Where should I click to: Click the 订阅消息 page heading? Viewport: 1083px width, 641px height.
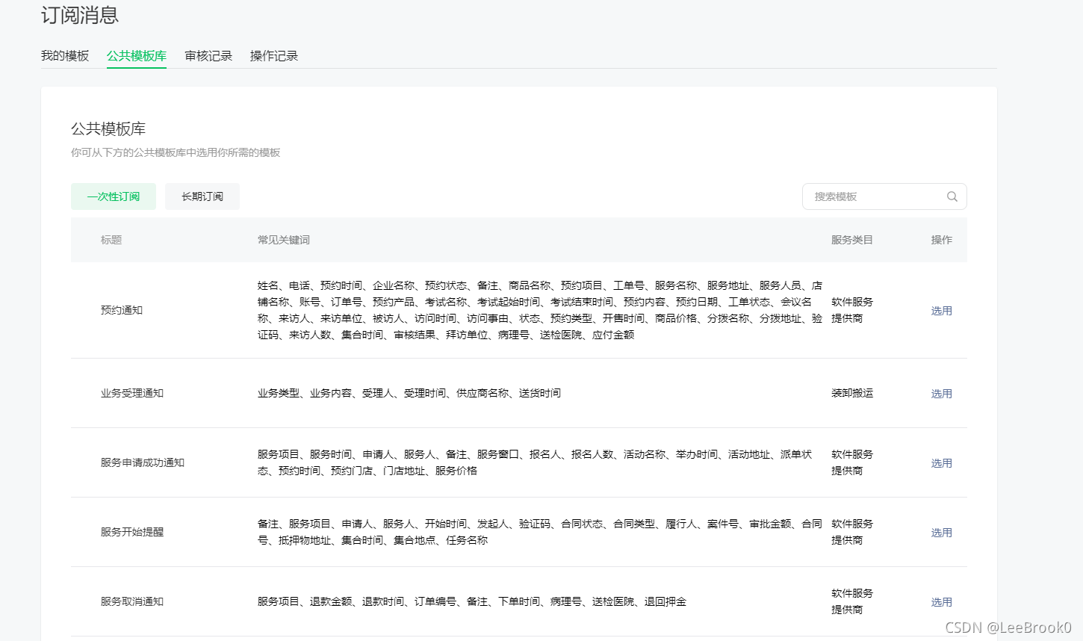click(x=80, y=15)
